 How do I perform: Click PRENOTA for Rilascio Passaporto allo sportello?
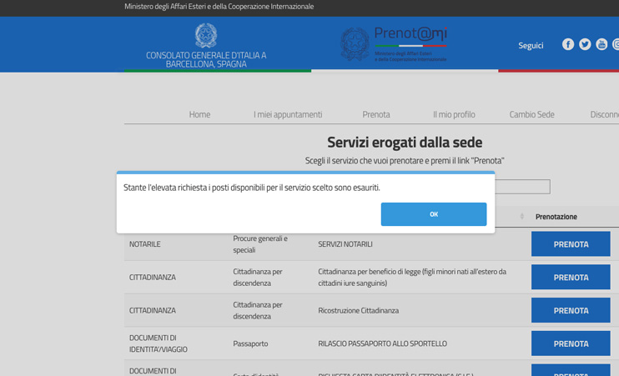pyautogui.click(x=571, y=343)
